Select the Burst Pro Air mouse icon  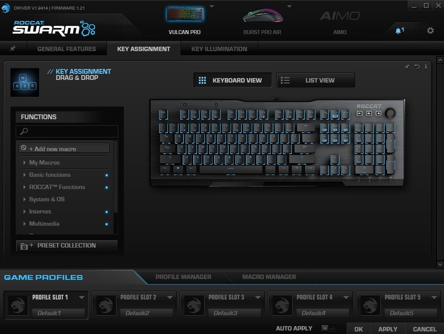tap(263, 16)
